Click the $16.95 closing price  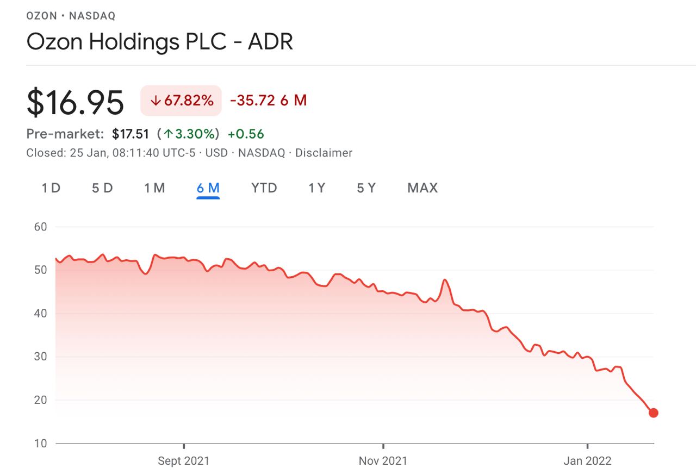click(75, 103)
